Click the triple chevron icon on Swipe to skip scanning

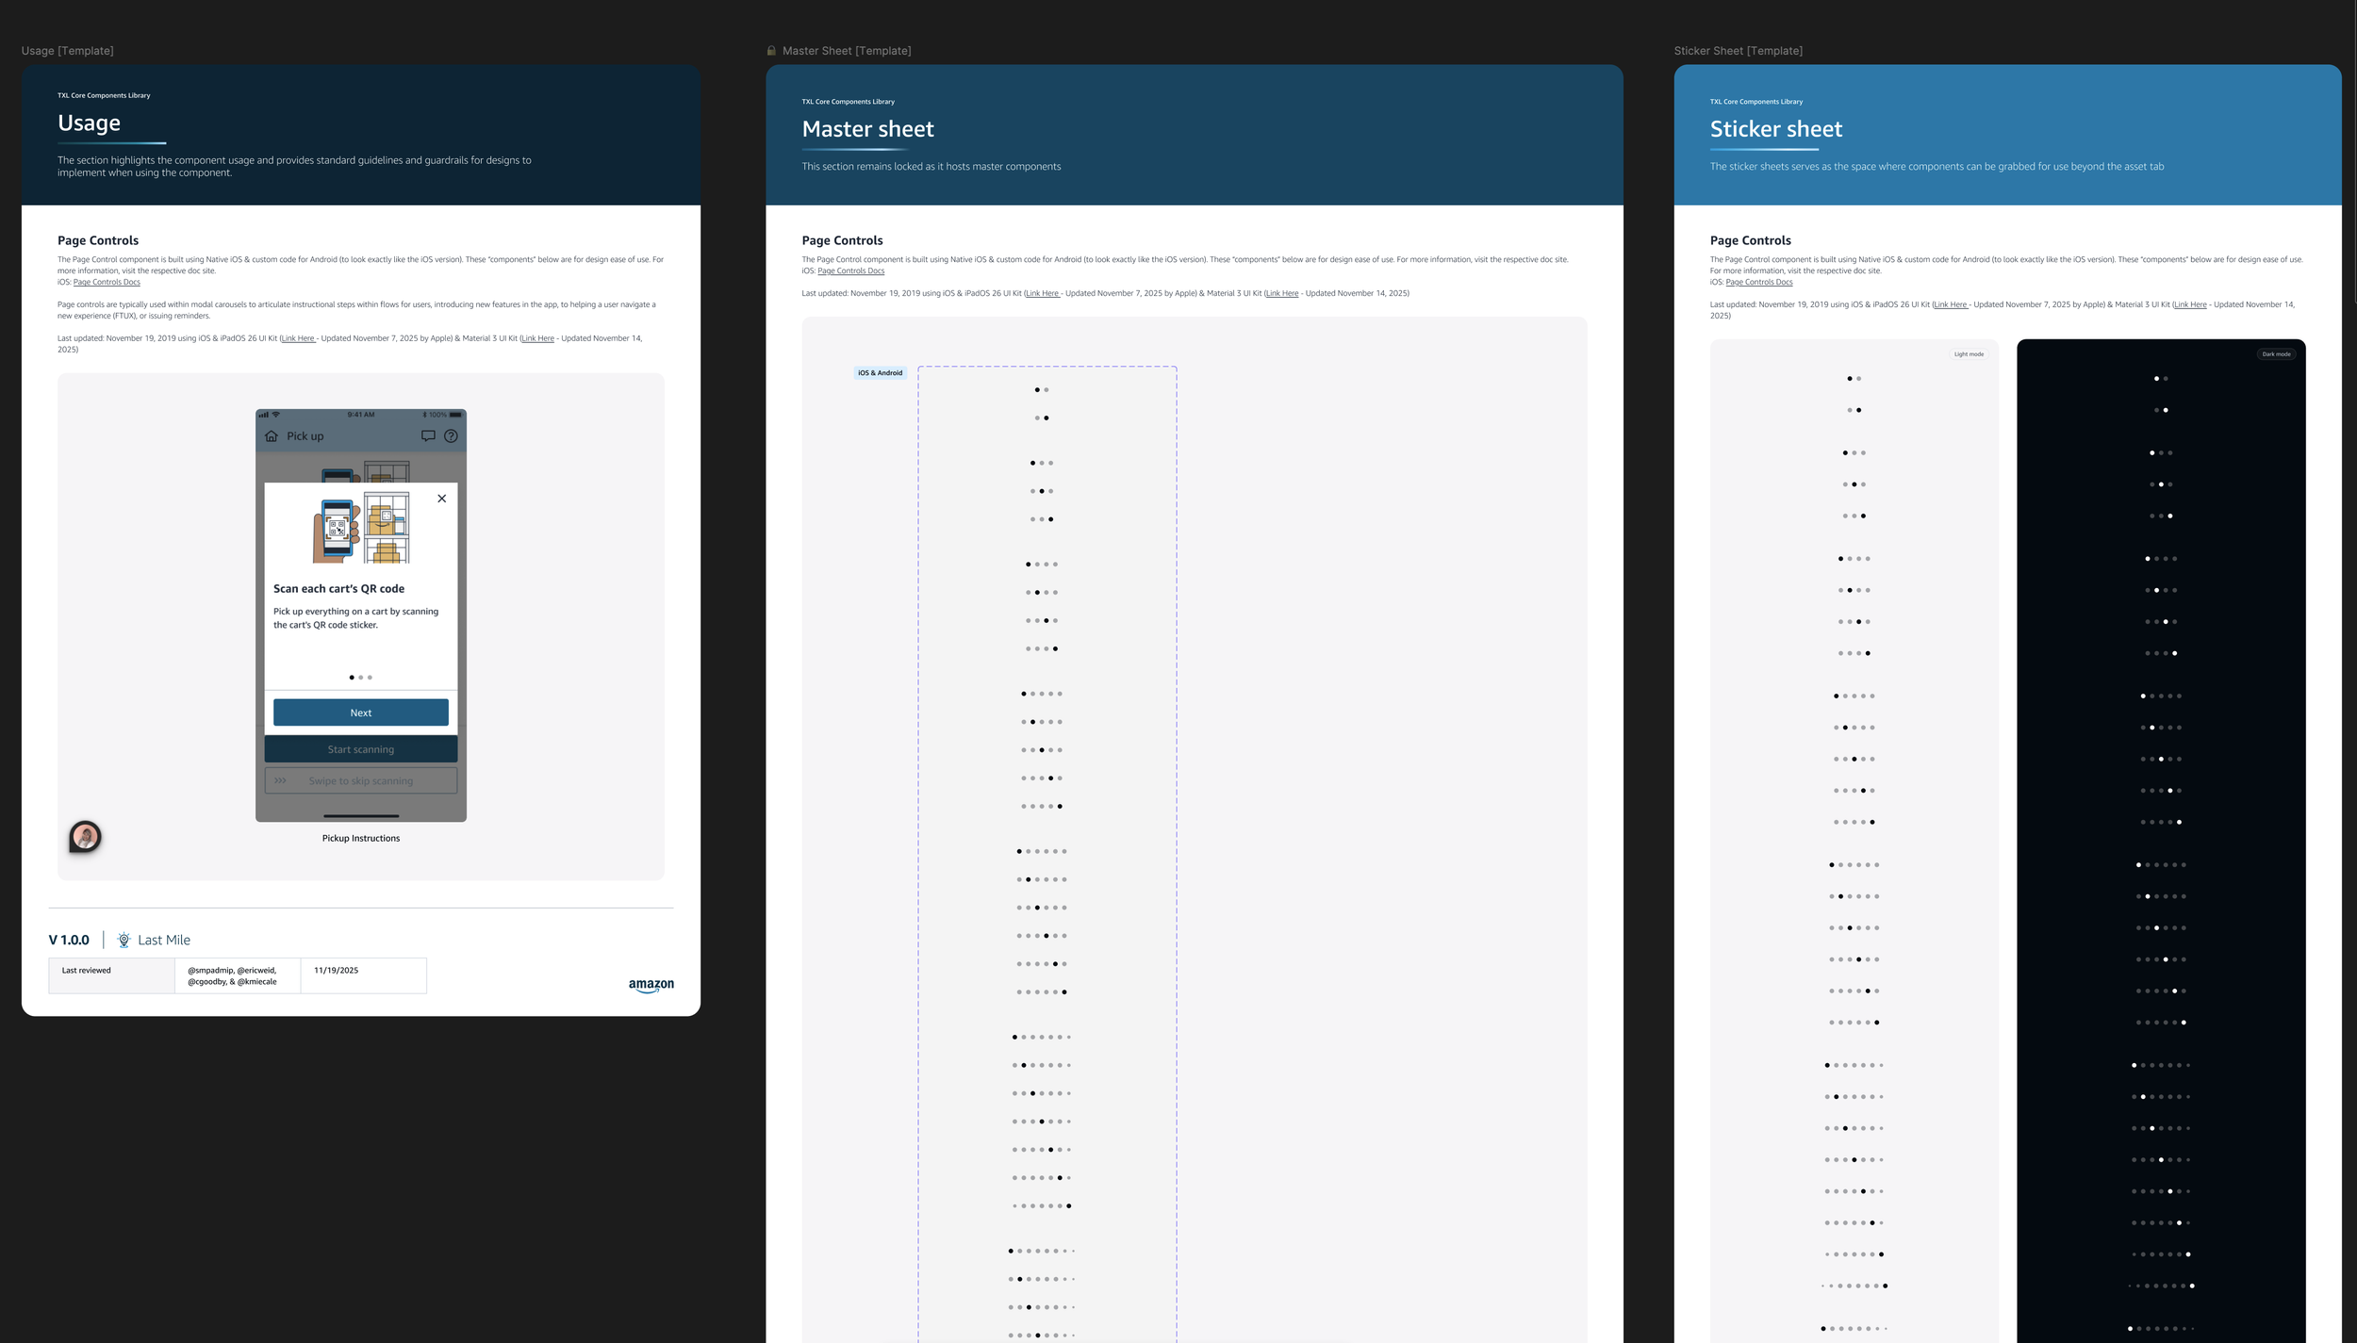point(280,780)
